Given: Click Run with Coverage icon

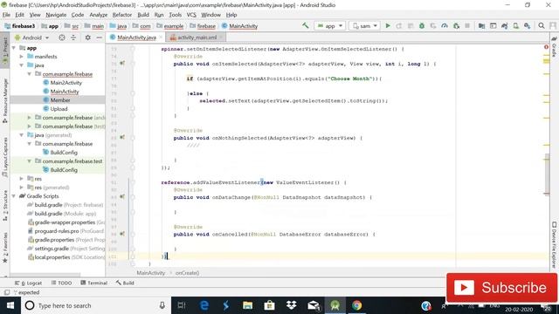Looking at the screenshot, I should point(433,25).
